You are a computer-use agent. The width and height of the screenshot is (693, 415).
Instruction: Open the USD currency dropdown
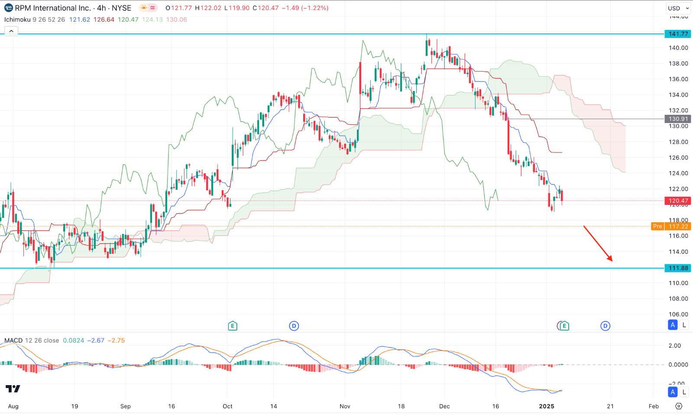click(x=678, y=8)
